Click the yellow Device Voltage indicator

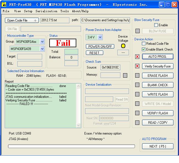[x=123, y=46]
